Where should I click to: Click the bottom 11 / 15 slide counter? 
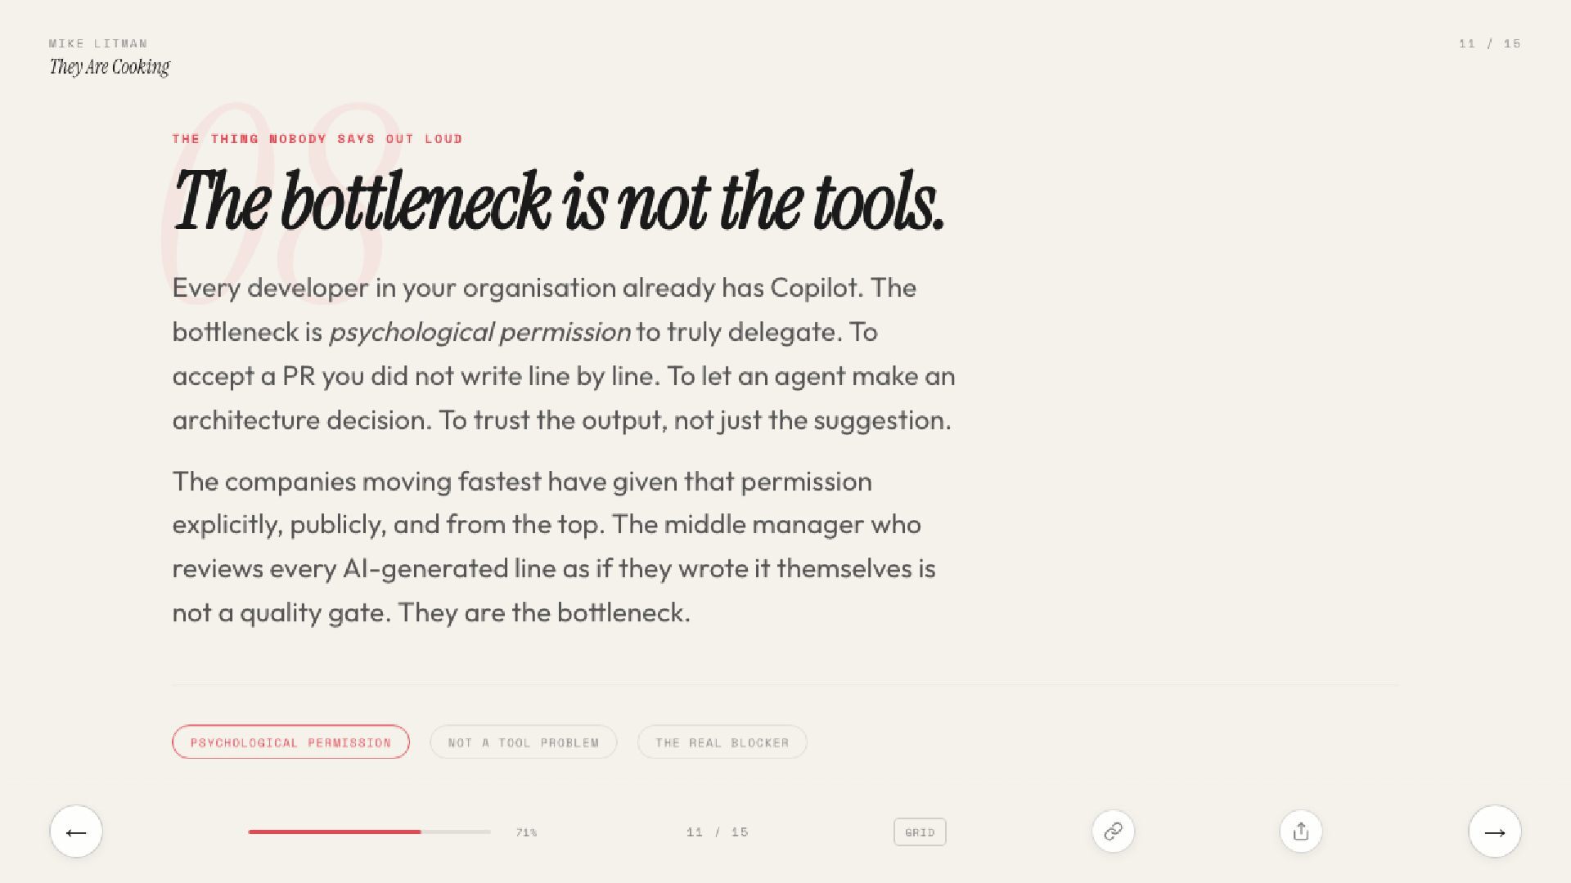[x=718, y=832]
